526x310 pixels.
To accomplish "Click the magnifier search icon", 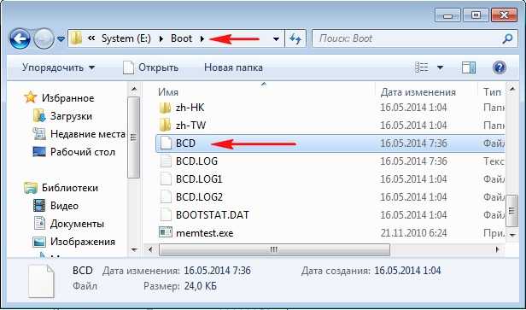I will tap(507, 39).
